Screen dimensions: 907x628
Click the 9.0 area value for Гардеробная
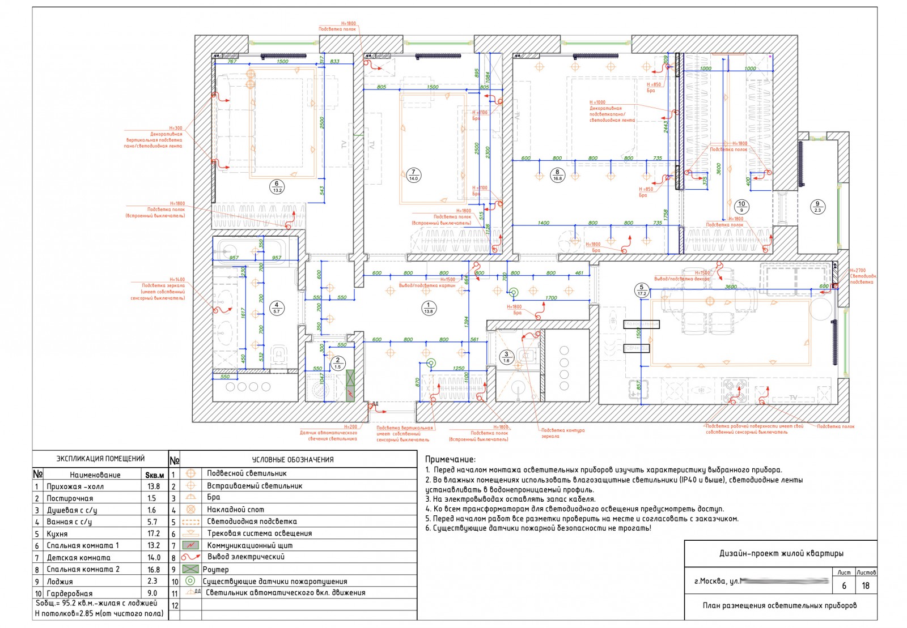[x=152, y=593]
